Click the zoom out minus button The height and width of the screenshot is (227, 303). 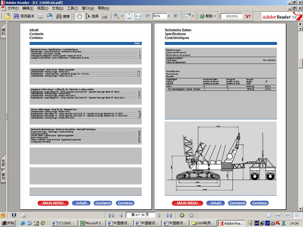pyautogui.click(x=148, y=16)
